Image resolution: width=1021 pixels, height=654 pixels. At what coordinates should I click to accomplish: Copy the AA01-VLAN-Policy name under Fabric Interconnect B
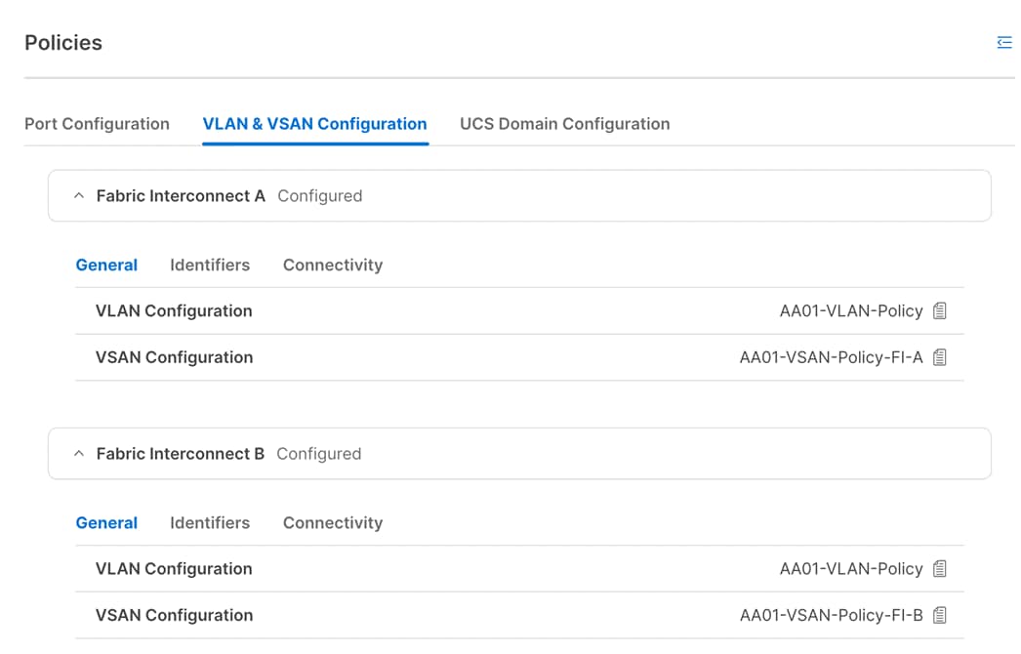point(939,568)
